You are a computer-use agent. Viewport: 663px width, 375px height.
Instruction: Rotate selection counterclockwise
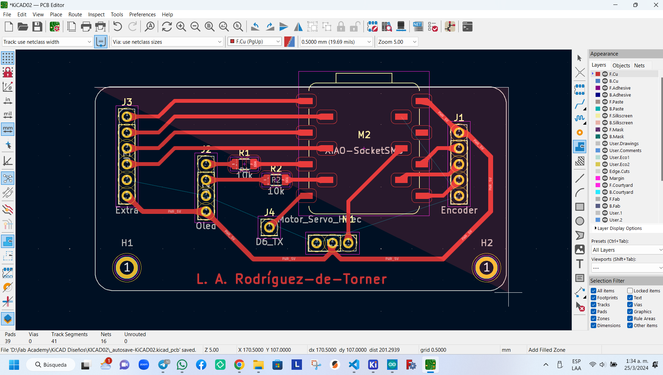(255, 27)
